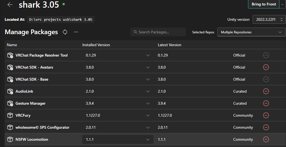Click the project path D:\vrc projects usb\shark 3.05
The height and width of the screenshot is (147, 286).
[x=61, y=19]
